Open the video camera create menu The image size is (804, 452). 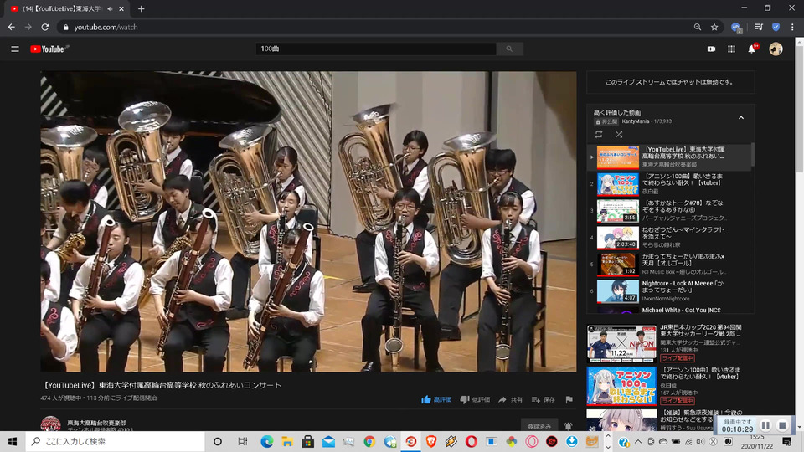(711, 49)
